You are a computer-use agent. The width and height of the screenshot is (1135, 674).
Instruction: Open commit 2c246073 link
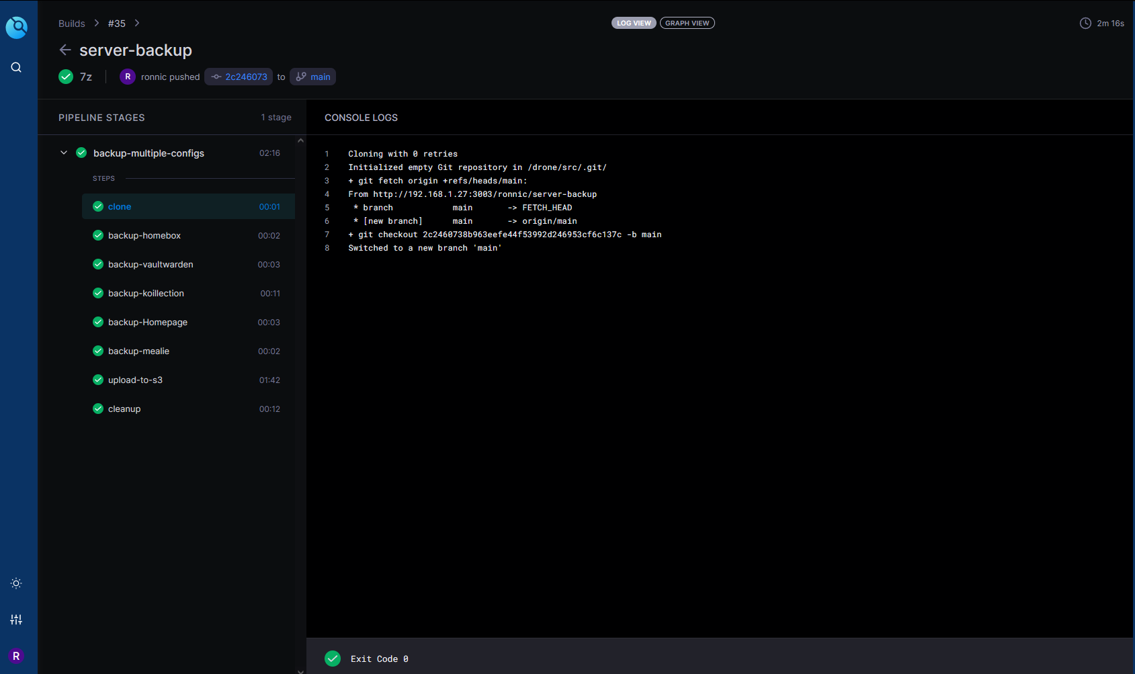tap(239, 77)
